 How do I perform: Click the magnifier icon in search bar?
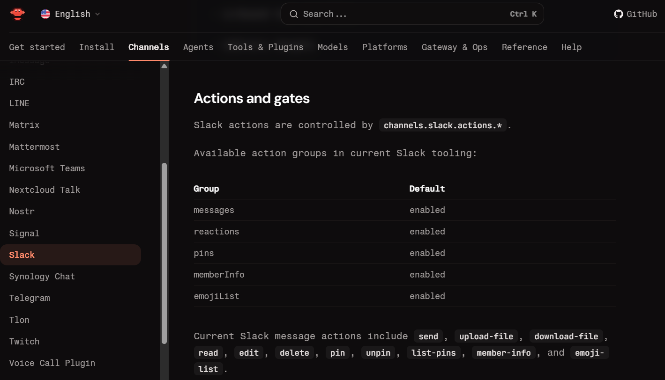pos(294,14)
